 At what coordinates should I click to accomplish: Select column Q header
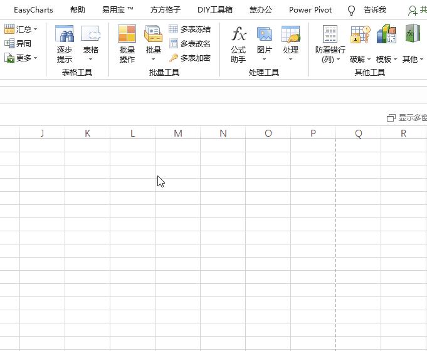click(x=359, y=133)
